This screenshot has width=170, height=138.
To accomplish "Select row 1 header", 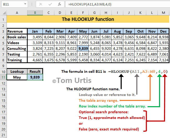I will pyautogui.click(x=3, y=20).
